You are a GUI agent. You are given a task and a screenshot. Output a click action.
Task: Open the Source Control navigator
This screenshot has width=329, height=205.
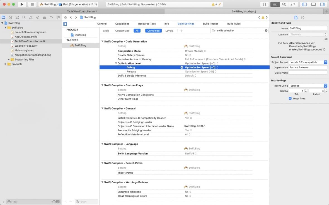click(x=10, y=17)
